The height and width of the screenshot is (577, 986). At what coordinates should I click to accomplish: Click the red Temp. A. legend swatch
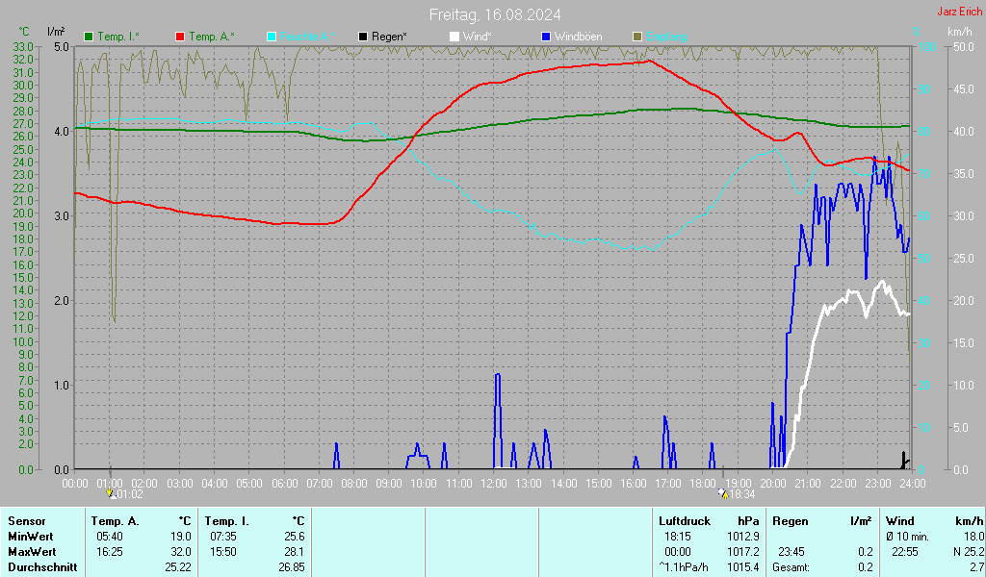[x=180, y=37]
